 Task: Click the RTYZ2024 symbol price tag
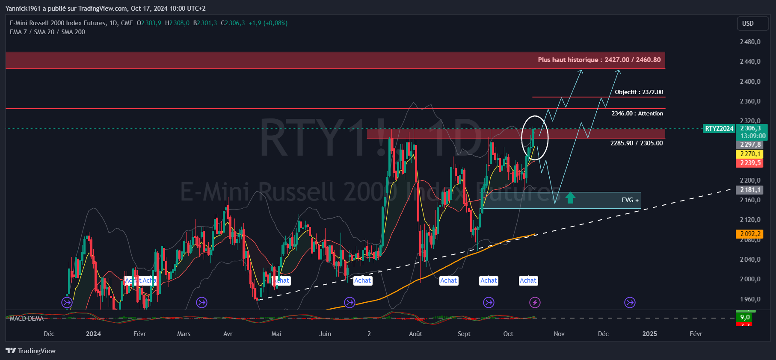pos(719,129)
